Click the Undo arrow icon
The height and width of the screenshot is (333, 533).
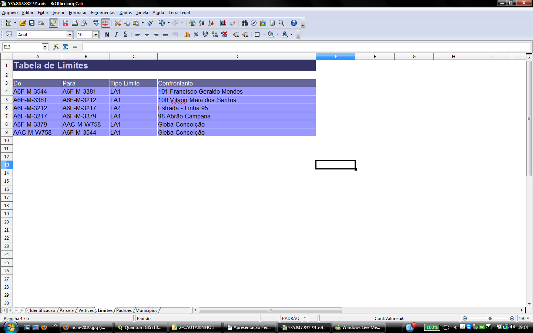tap(162, 23)
